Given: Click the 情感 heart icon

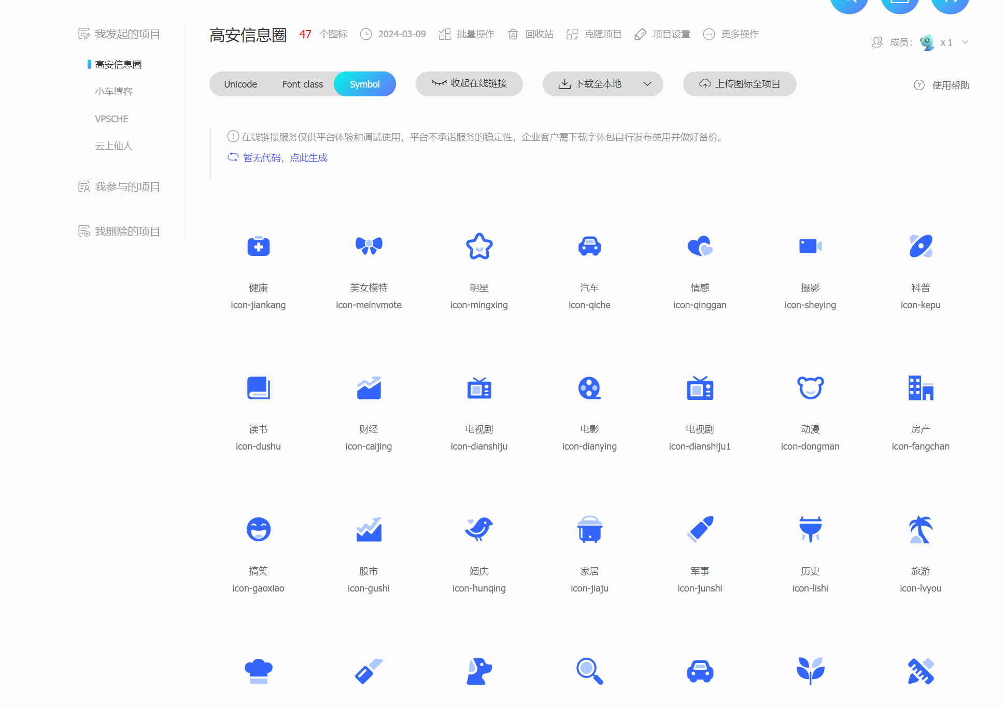Looking at the screenshot, I should (700, 246).
